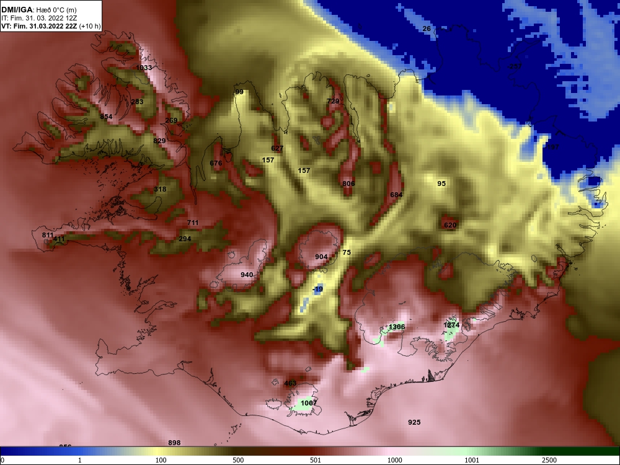
Task: Click the map value 411
Action: (x=59, y=239)
